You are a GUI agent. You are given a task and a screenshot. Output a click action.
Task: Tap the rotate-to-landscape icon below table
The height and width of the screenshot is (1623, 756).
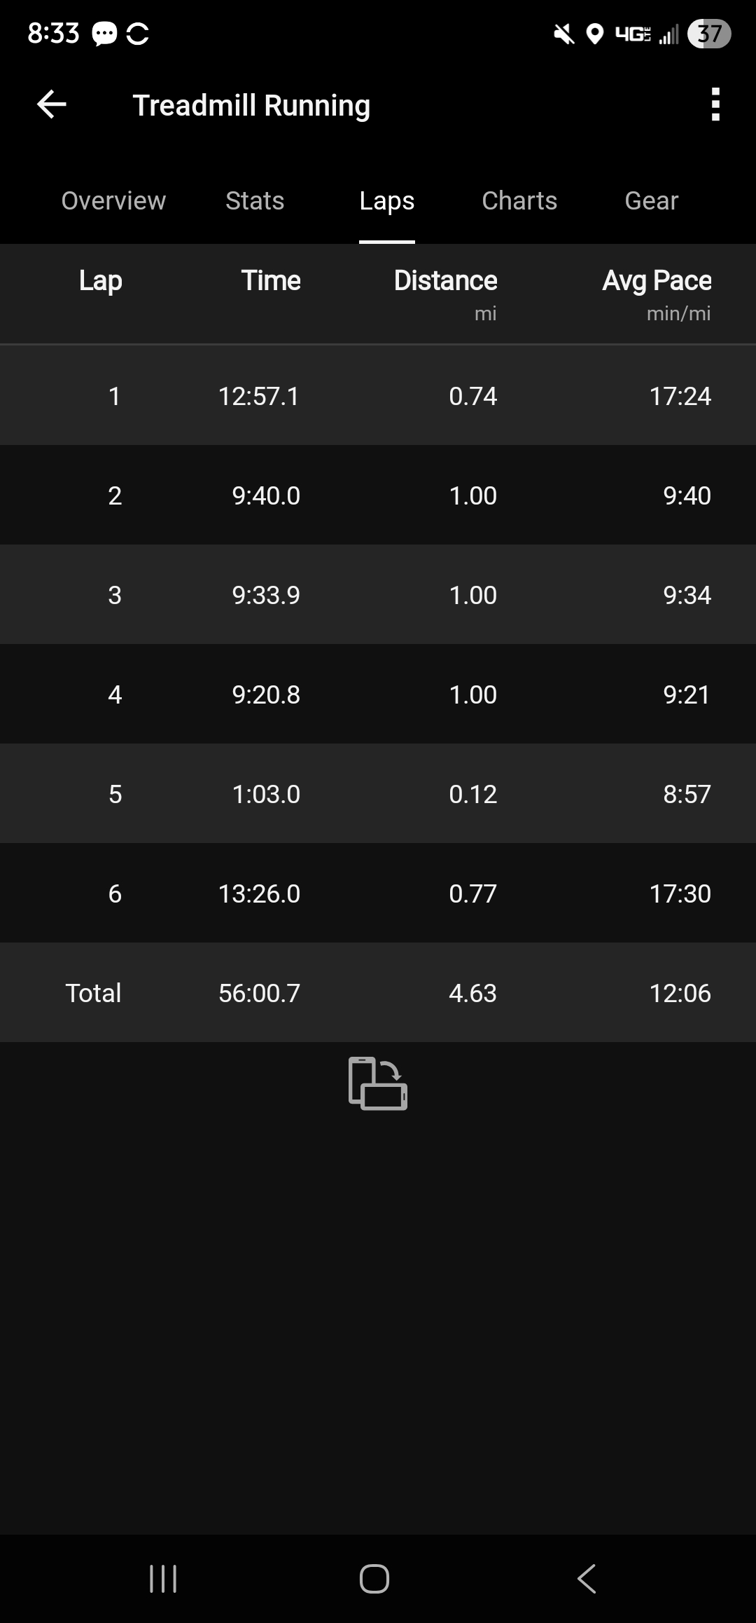point(378,1083)
